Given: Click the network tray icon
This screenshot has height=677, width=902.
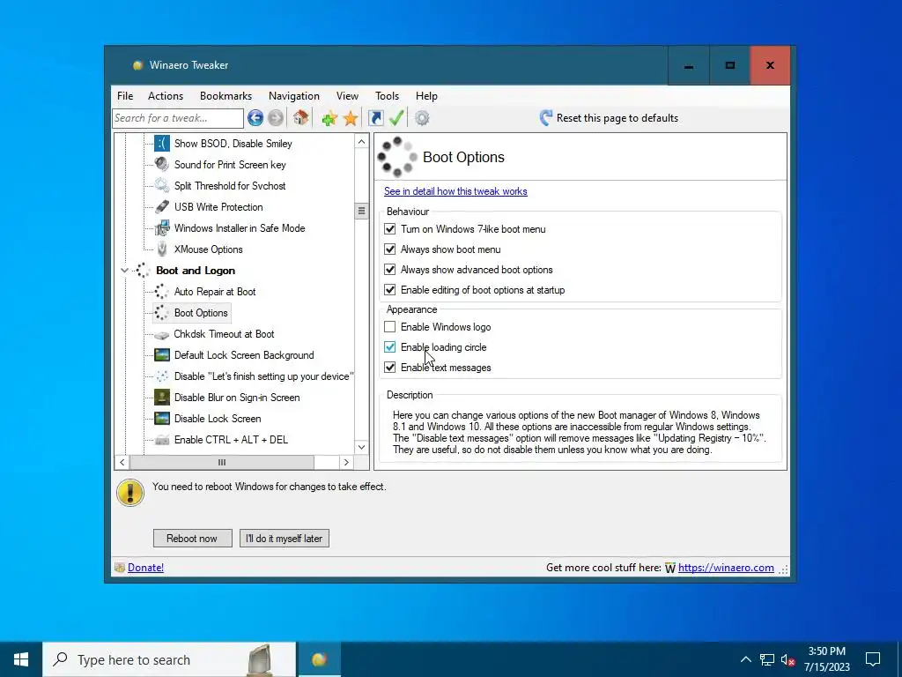Looking at the screenshot, I should point(767,659).
